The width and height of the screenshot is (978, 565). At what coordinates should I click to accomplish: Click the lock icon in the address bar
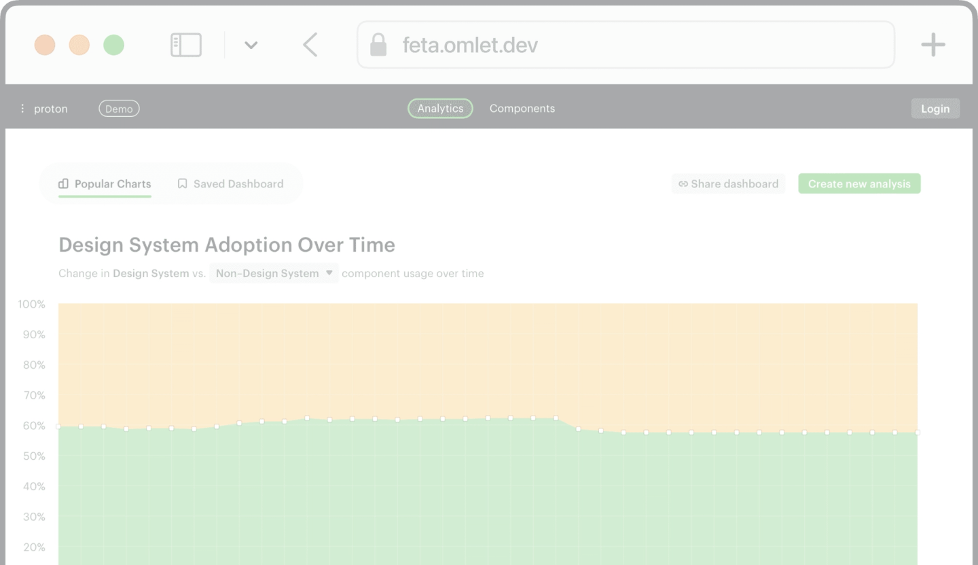click(x=378, y=45)
